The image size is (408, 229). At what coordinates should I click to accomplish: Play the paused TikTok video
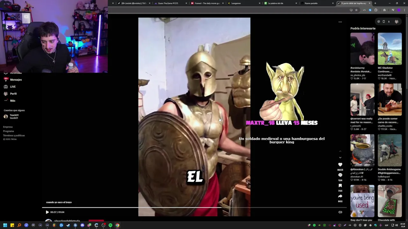(x=47, y=212)
